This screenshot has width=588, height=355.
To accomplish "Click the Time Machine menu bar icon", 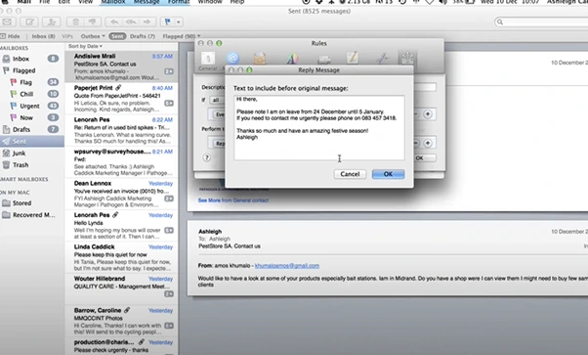I will pyautogui.click(x=402, y=2).
